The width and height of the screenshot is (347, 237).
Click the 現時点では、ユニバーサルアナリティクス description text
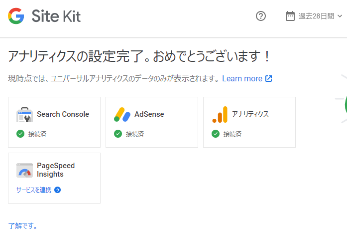click(114, 78)
